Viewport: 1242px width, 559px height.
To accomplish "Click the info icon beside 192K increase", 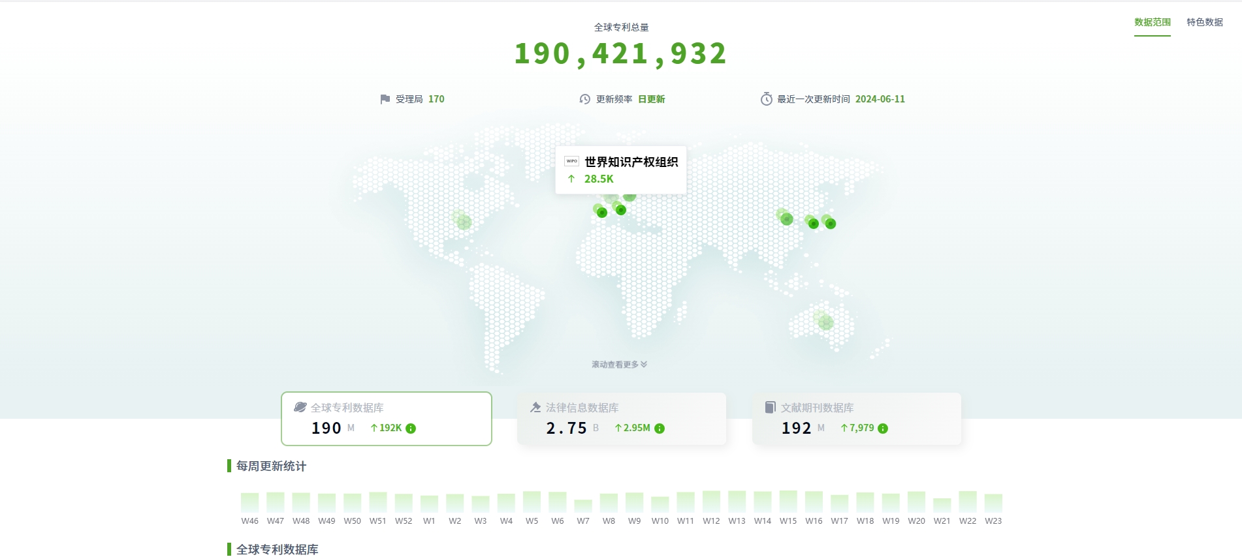I will (411, 429).
